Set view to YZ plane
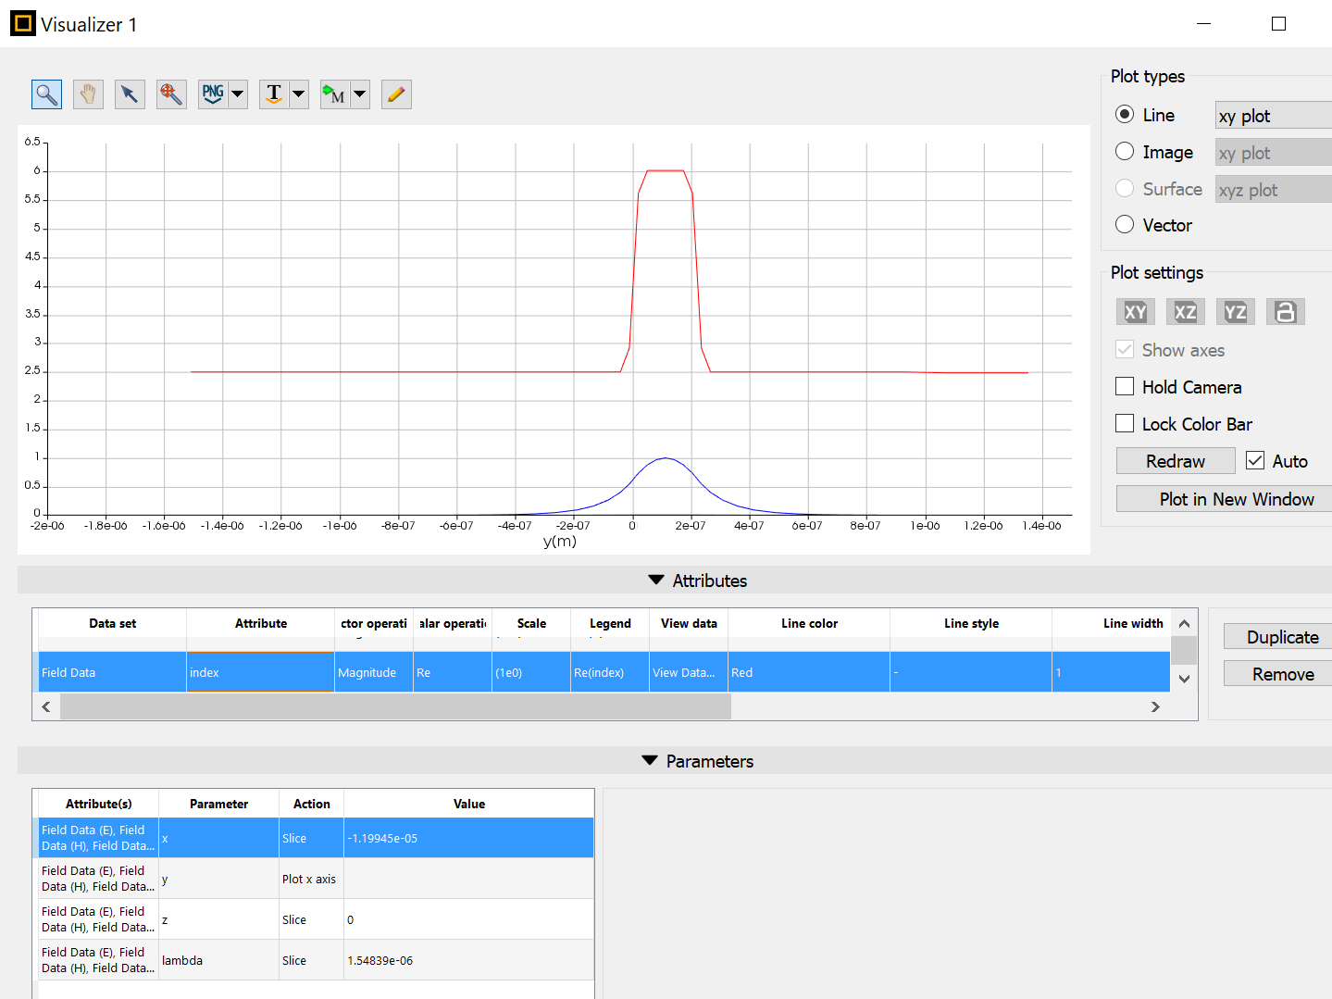Image resolution: width=1332 pixels, height=999 pixels. [1236, 312]
